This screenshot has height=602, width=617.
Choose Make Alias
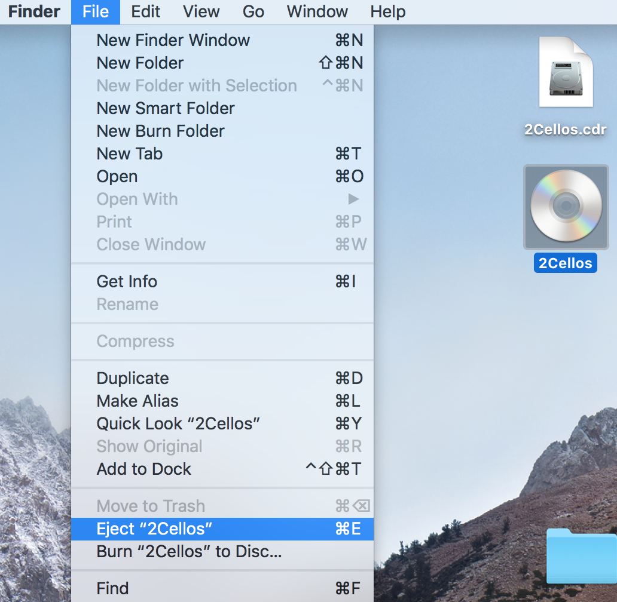222,401
